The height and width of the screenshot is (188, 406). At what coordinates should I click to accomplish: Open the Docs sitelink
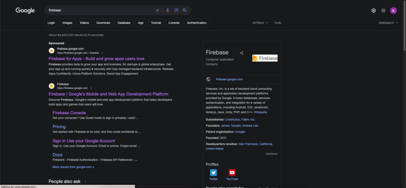pyautogui.click(x=57, y=155)
